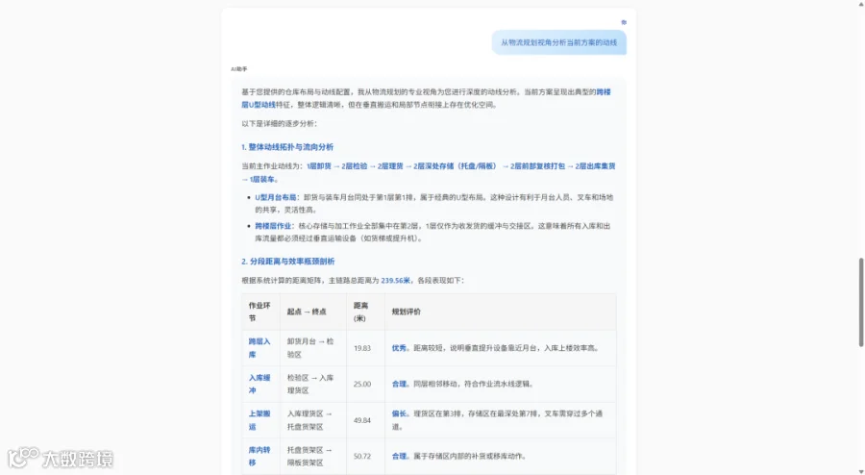Click the row label '入库缓冲'
This screenshot has width=865, height=475.
pyautogui.click(x=259, y=384)
